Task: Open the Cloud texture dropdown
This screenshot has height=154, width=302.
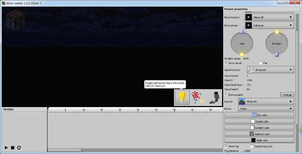Action: [x=271, y=70]
